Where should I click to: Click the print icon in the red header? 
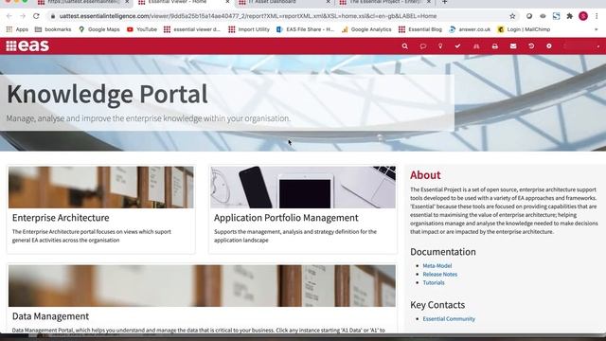[494, 46]
